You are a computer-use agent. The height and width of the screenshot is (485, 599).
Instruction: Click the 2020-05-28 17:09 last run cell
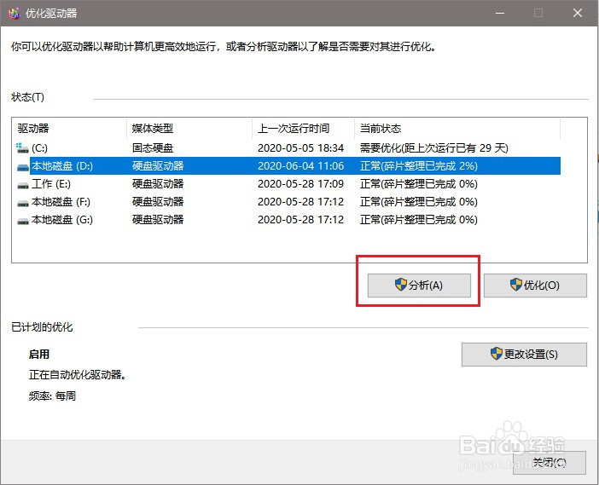point(300,183)
